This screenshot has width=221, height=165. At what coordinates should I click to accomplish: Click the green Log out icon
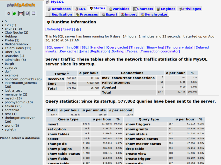(15, 13)
